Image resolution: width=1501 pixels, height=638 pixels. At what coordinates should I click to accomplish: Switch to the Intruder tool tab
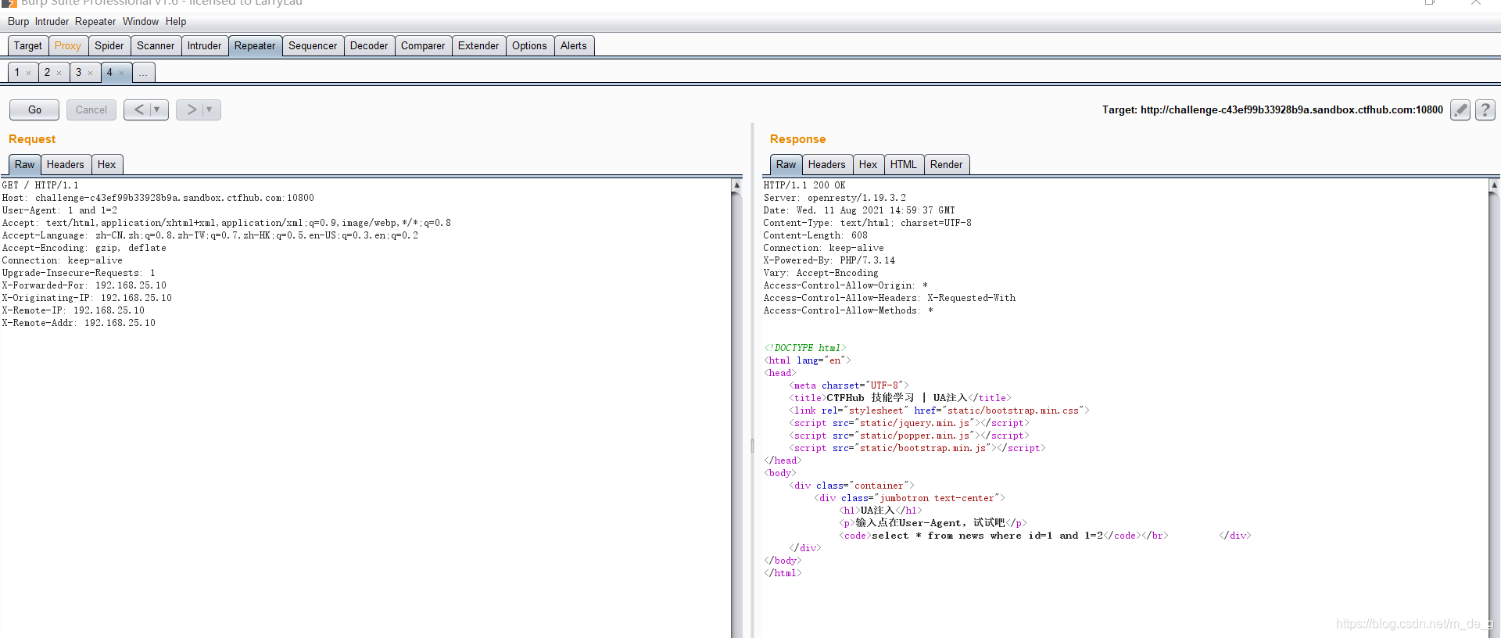(204, 46)
